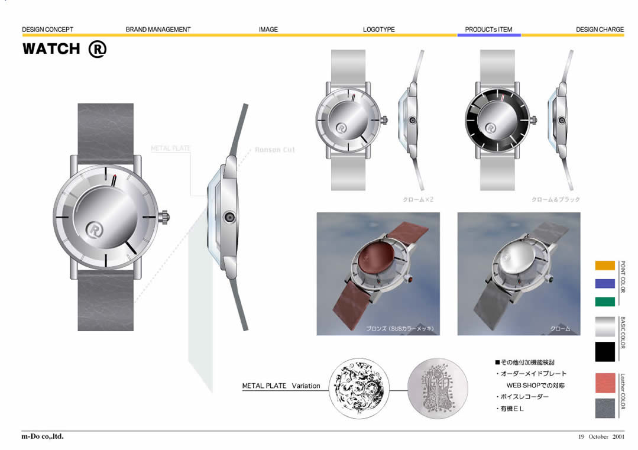This screenshot has height=450, width=638.
Task: Open the chrome watch render with gray strap
Action: coord(519,274)
